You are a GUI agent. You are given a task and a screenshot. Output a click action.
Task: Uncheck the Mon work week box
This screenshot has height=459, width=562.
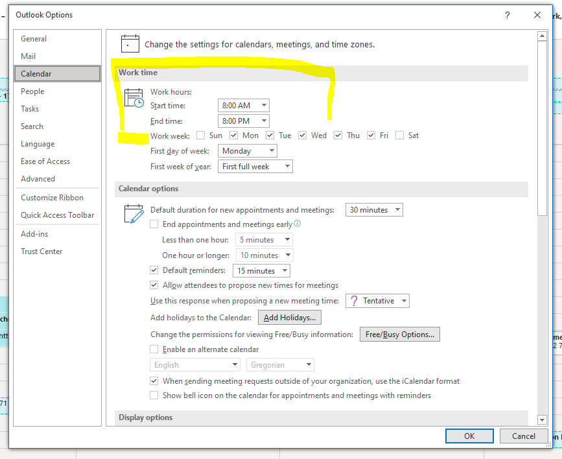pos(234,135)
